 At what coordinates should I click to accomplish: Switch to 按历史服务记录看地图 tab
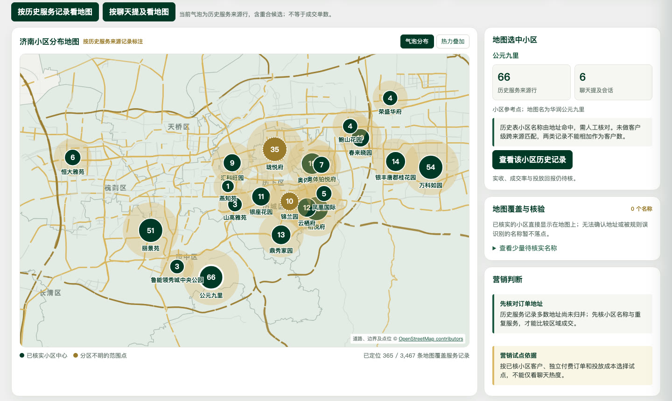55,12
